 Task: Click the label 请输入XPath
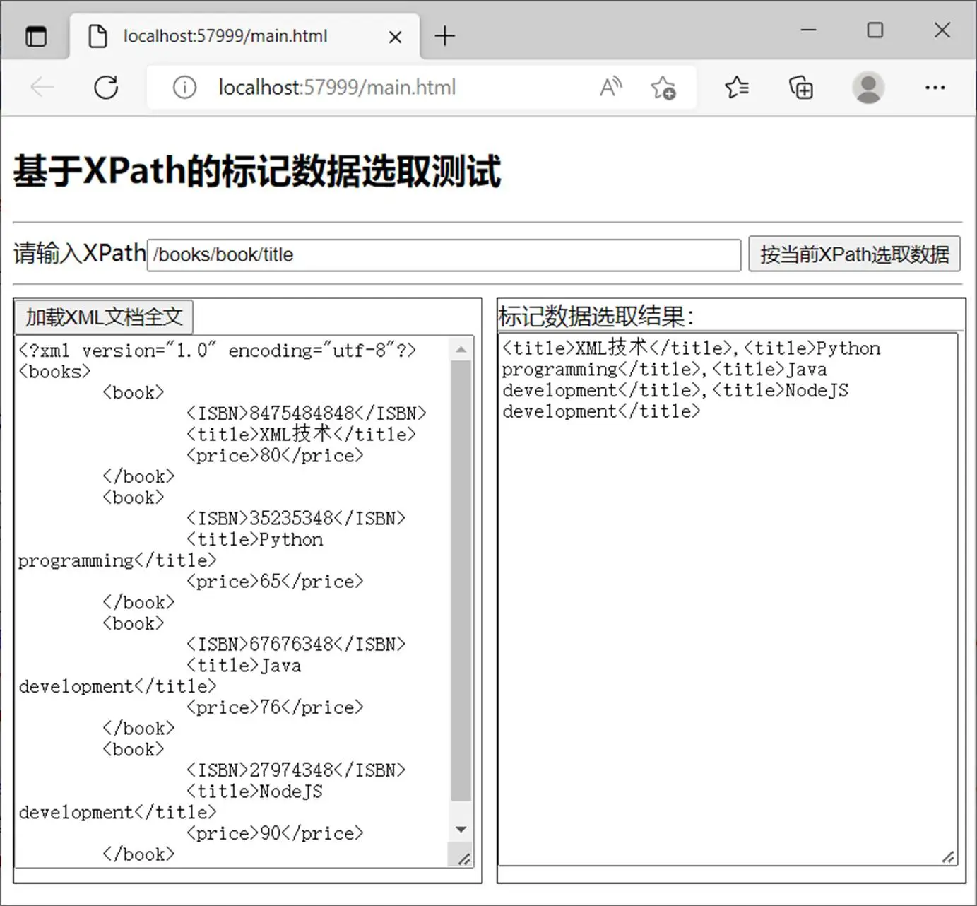point(79,253)
